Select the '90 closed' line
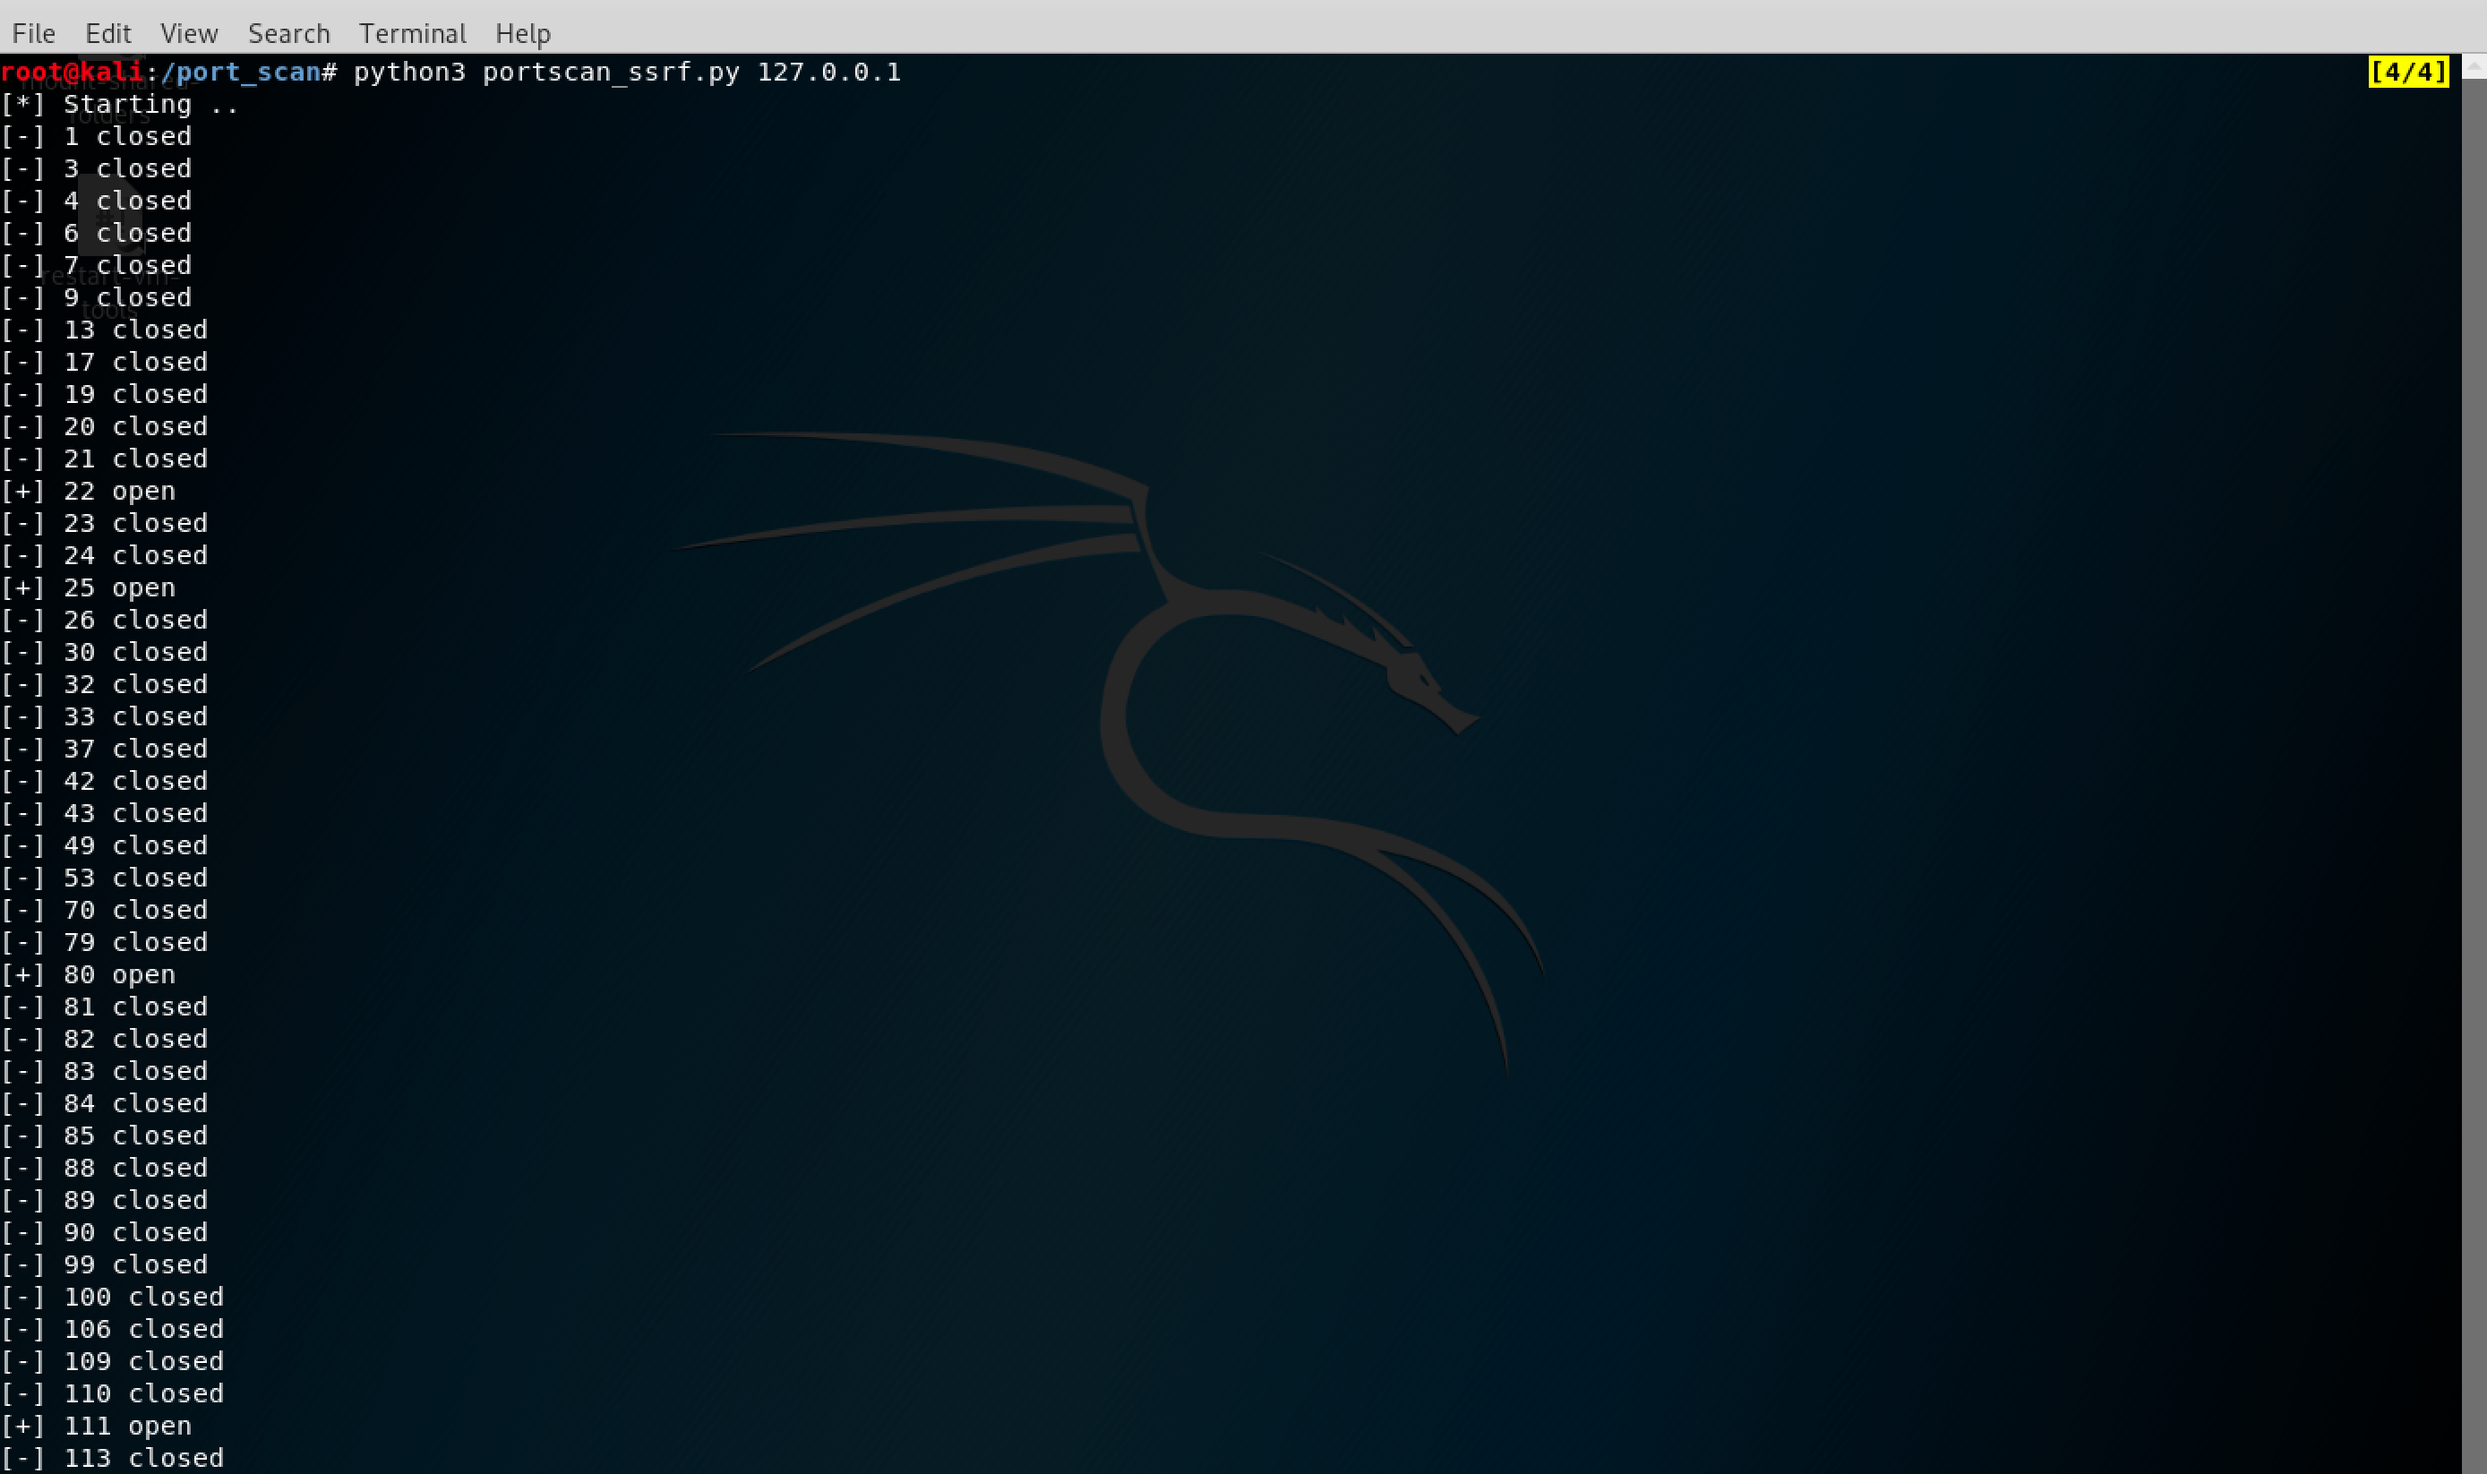The width and height of the screenshot is (2487, 1474). click(104, 1234)
